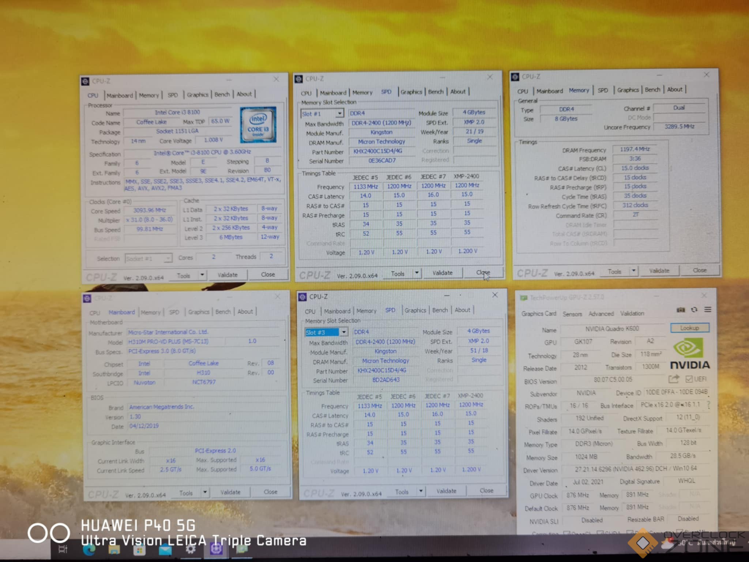Open the GPU-Z hamburger menu
Screen dimensions: 749x562
point(708,310)
